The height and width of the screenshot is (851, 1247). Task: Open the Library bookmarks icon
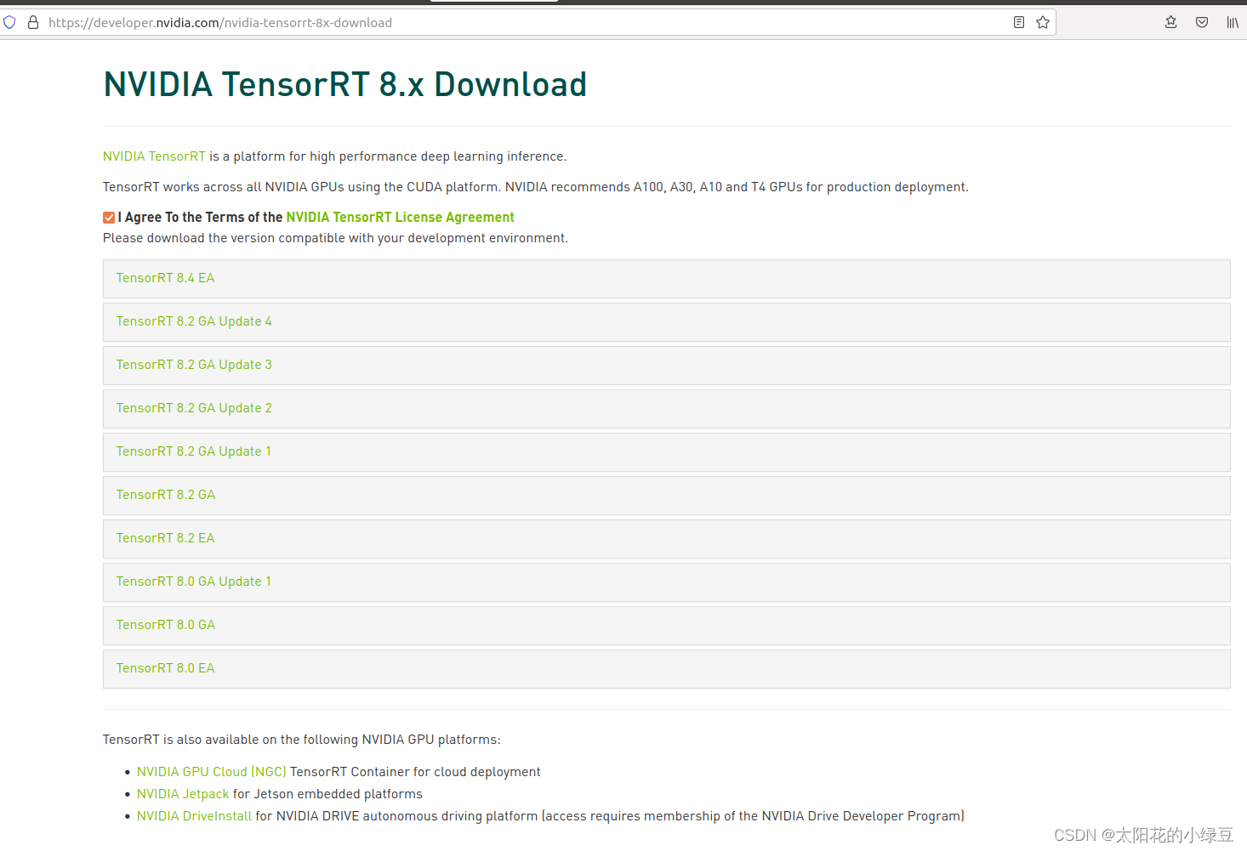[1233, 22]
